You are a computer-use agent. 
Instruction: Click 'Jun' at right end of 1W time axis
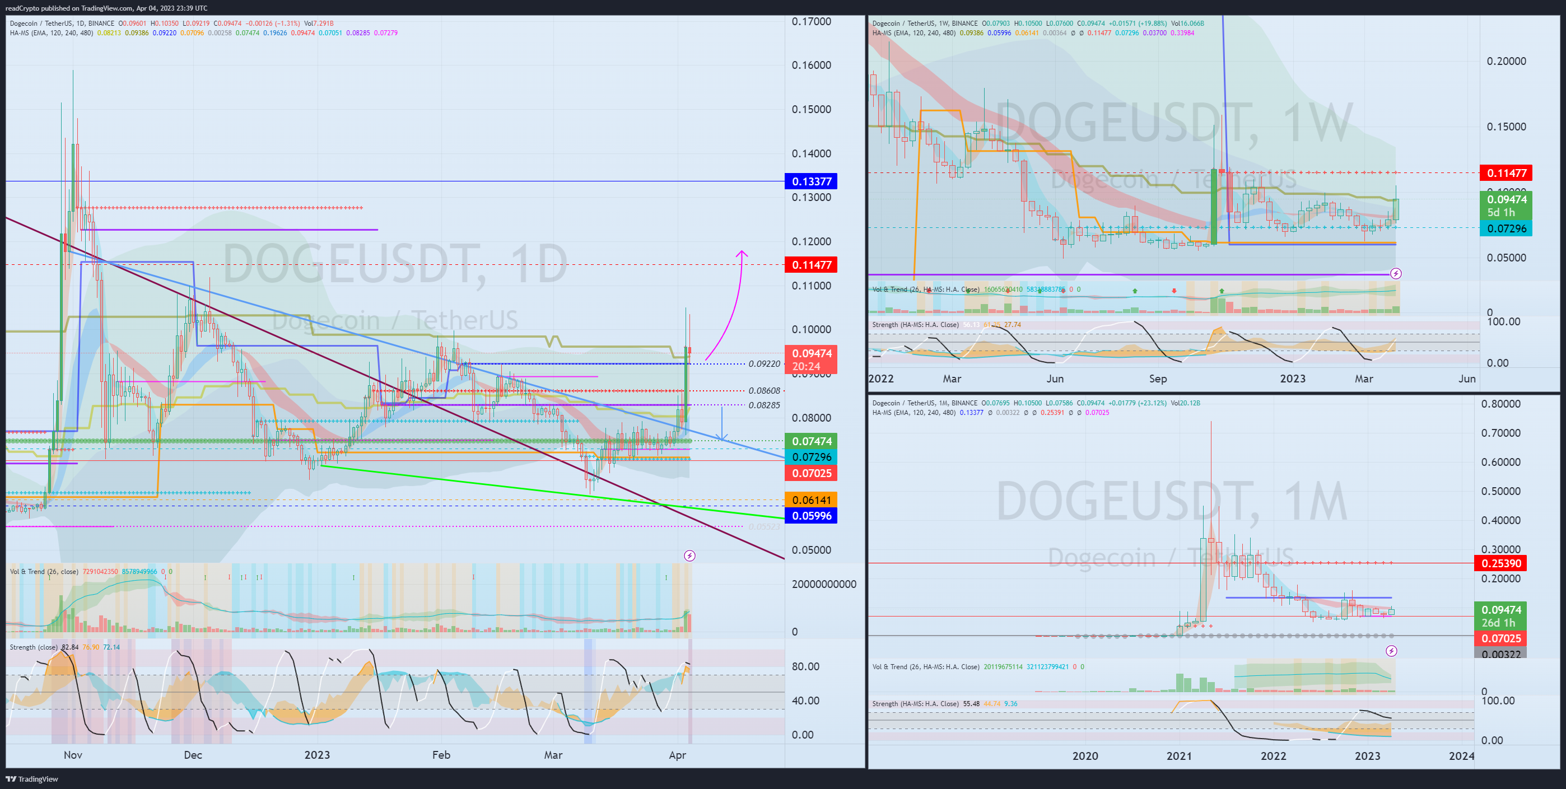click(x=1467, y=379)
